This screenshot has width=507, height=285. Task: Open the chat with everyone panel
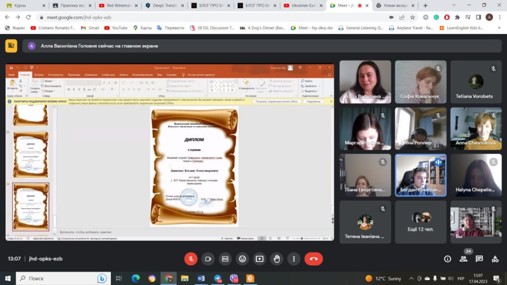(x=479, y=259)
